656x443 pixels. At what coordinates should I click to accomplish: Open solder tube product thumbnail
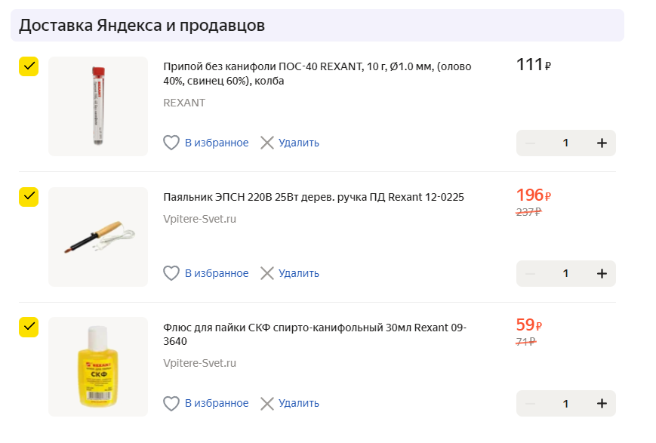point(98,106)
